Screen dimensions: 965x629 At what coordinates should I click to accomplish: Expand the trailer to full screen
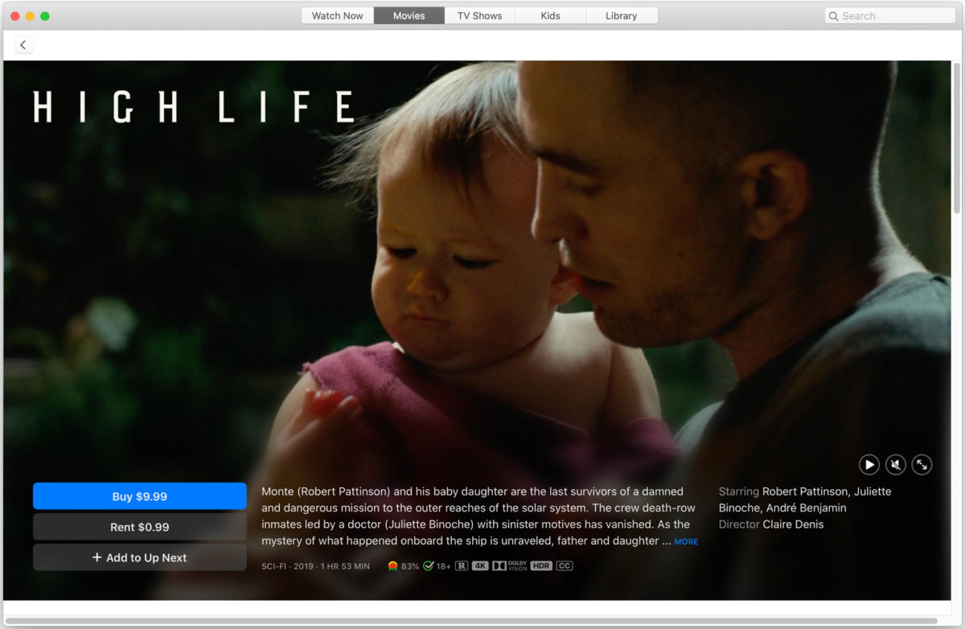click(922, 464)
